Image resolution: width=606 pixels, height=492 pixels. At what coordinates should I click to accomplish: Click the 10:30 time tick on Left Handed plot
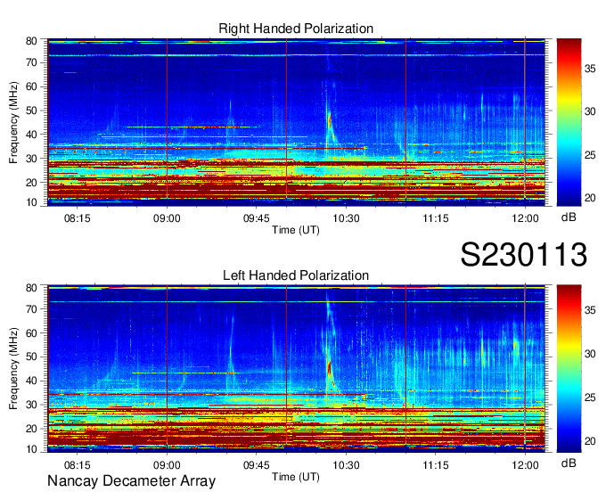click(x=346, y=464)
